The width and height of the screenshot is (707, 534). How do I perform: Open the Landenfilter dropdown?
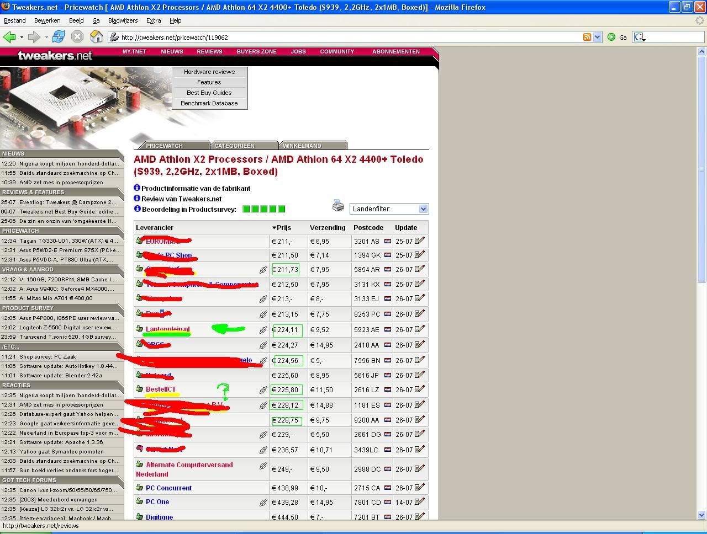pyautogui.click(x=389, y=209)
